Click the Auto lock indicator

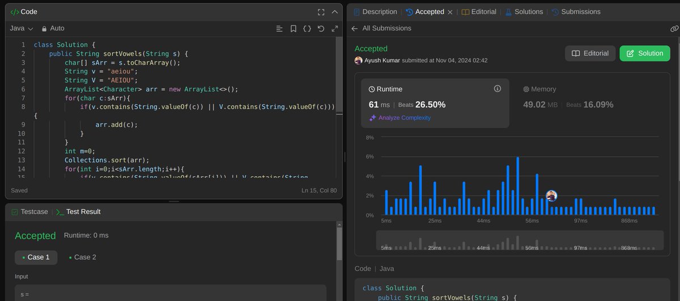53,28
